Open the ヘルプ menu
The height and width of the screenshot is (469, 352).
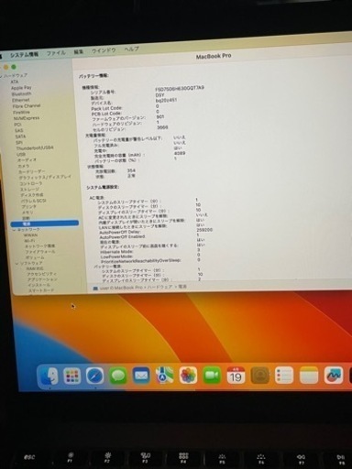132,49
